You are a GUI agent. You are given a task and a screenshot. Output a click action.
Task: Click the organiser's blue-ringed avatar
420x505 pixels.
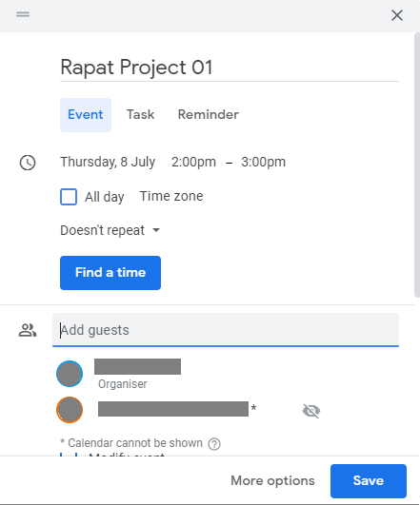(70, 374)
